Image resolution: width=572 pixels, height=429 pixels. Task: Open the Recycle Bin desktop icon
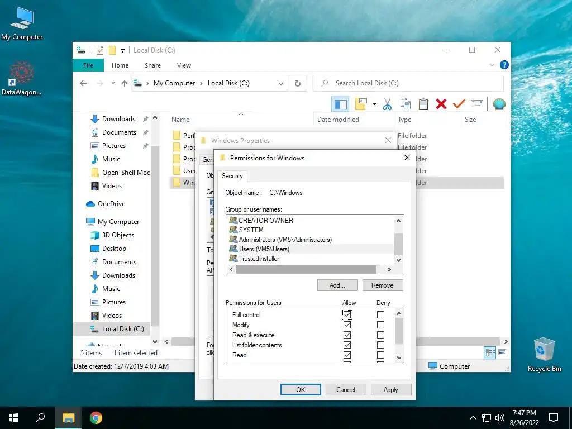(544, 354)
